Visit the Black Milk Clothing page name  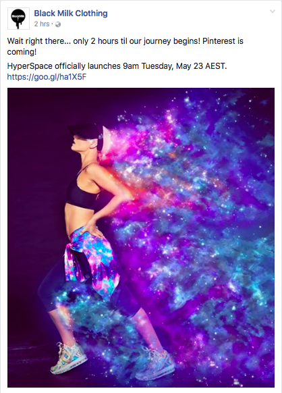point(71,14)
